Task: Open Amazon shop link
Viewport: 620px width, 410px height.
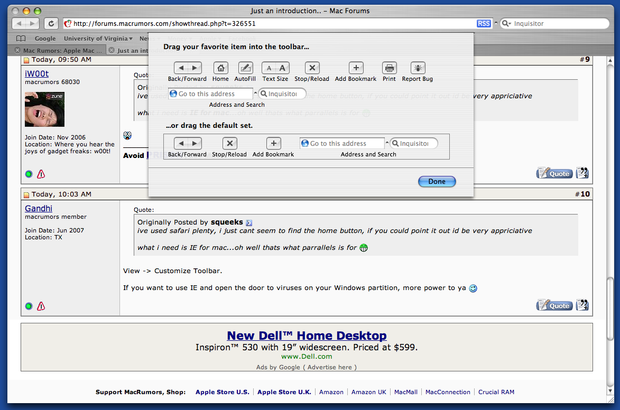Action: pos(331,392)
